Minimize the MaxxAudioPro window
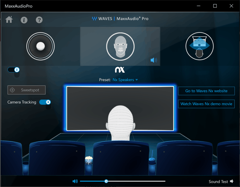This screenshot has height=187, width=240. (199, 6)
